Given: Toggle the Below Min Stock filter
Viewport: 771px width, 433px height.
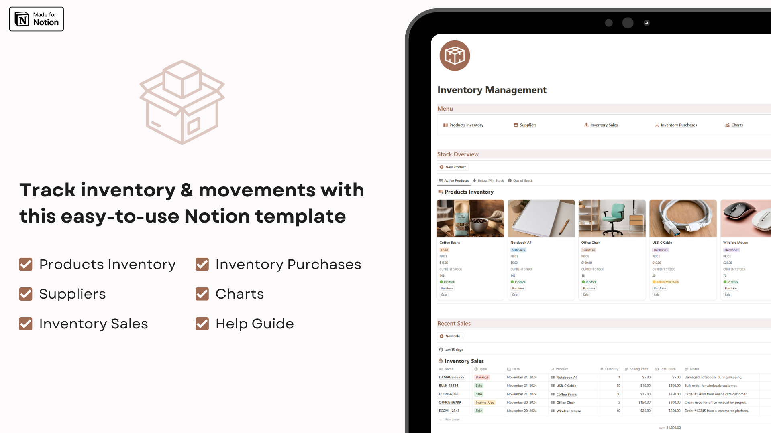Looking at the screenshot, I should point(488,180).
